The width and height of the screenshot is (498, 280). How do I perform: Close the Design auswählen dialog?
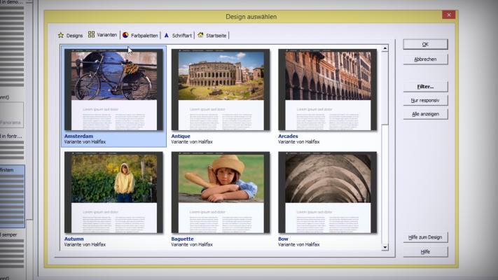(x=448, y=14)
